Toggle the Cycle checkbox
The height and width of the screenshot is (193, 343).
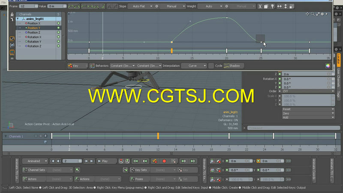[x=211, y=66]
